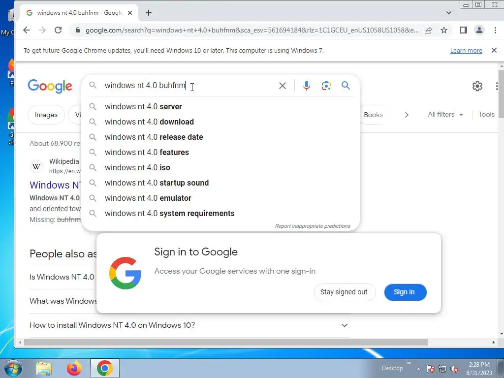Expand the Desktop toolbar chevron
504x378 pixels.
[409, 363]
